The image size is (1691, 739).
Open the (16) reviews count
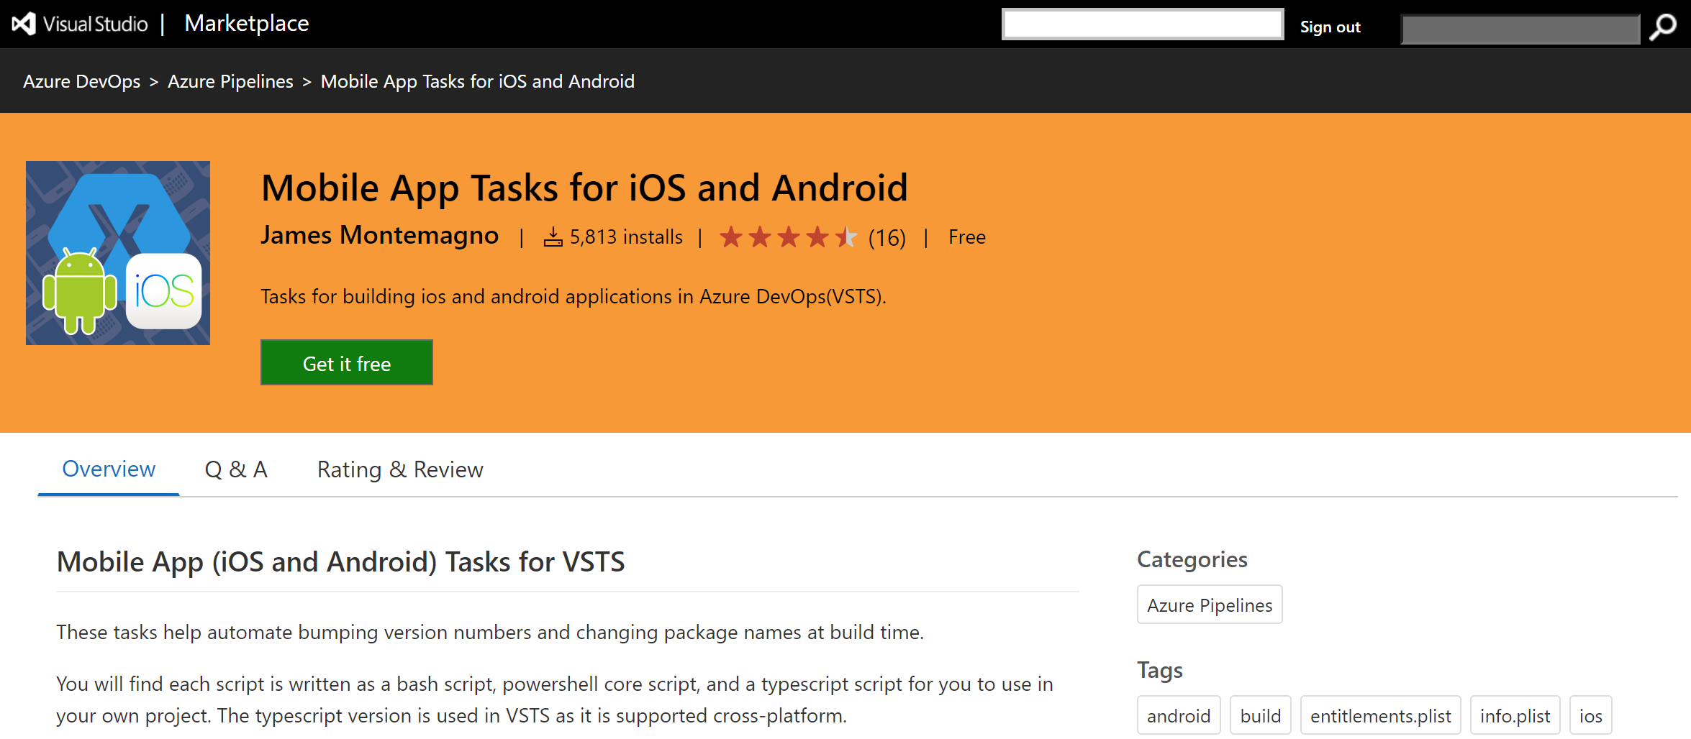pos(887,237)
